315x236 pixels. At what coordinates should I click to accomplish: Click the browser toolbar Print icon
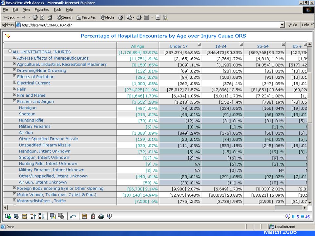139,17
